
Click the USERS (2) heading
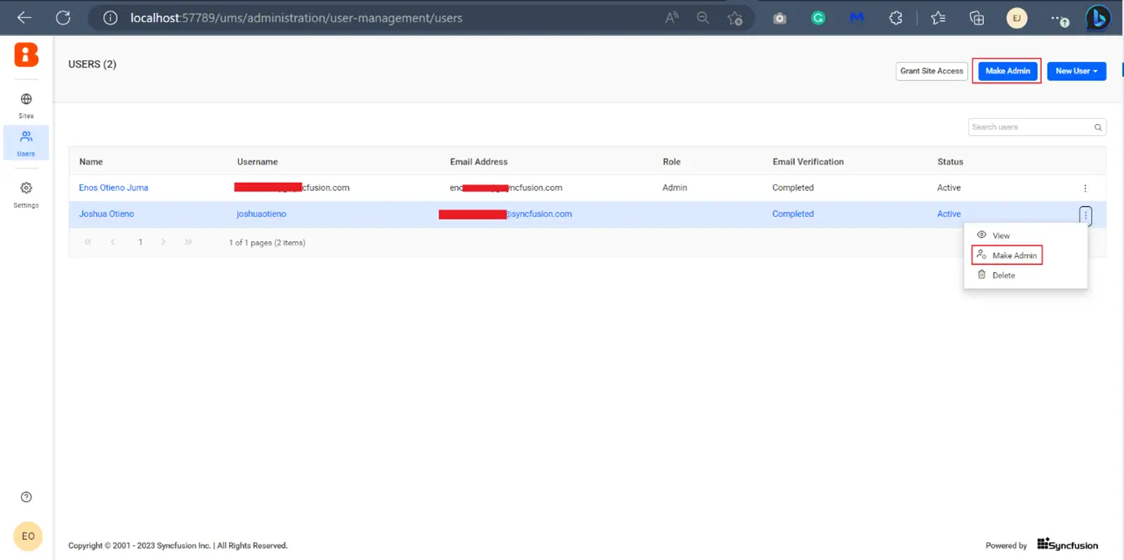click(92, 64)
